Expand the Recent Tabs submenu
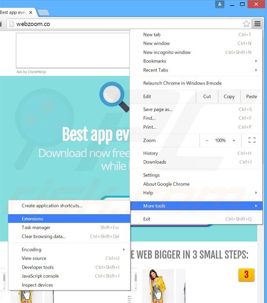267x303 pixels. pyautogui.click(x=196, y=70)
